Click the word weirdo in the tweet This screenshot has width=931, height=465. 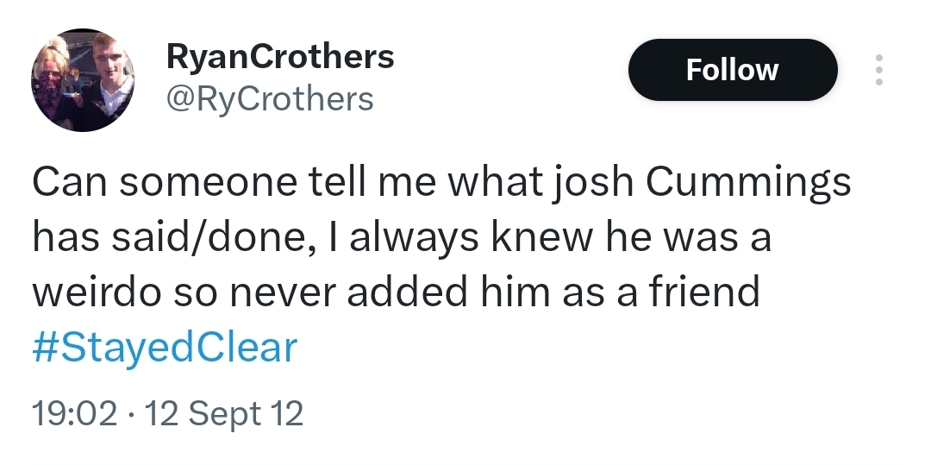click(x=97, y=292)
